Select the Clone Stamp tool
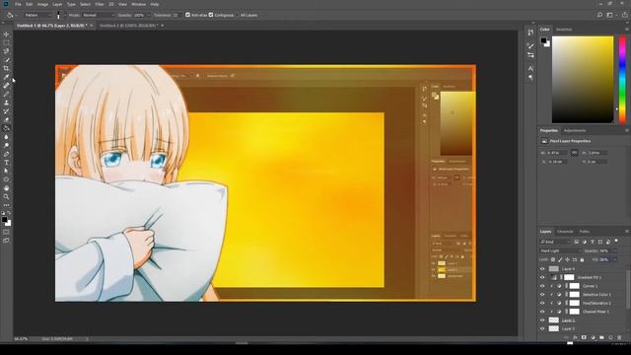Image resolution: width=631 pixels, height=355 pixels. pos(6,103)
